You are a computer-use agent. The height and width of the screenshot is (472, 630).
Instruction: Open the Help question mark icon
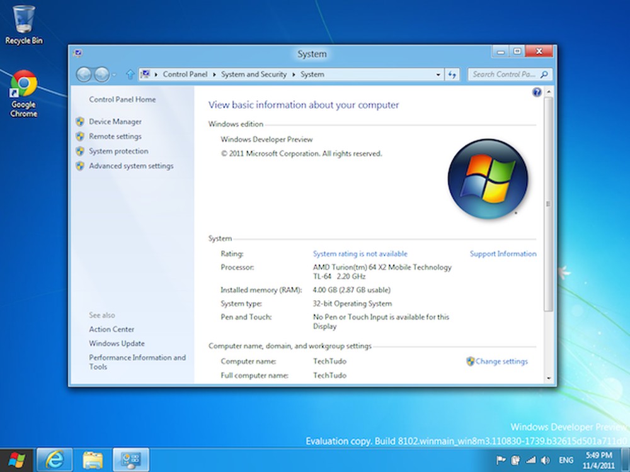(536, 92)
